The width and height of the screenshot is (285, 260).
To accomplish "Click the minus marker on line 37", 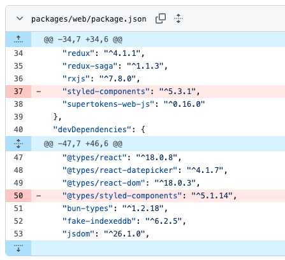I will coord(39,92).
